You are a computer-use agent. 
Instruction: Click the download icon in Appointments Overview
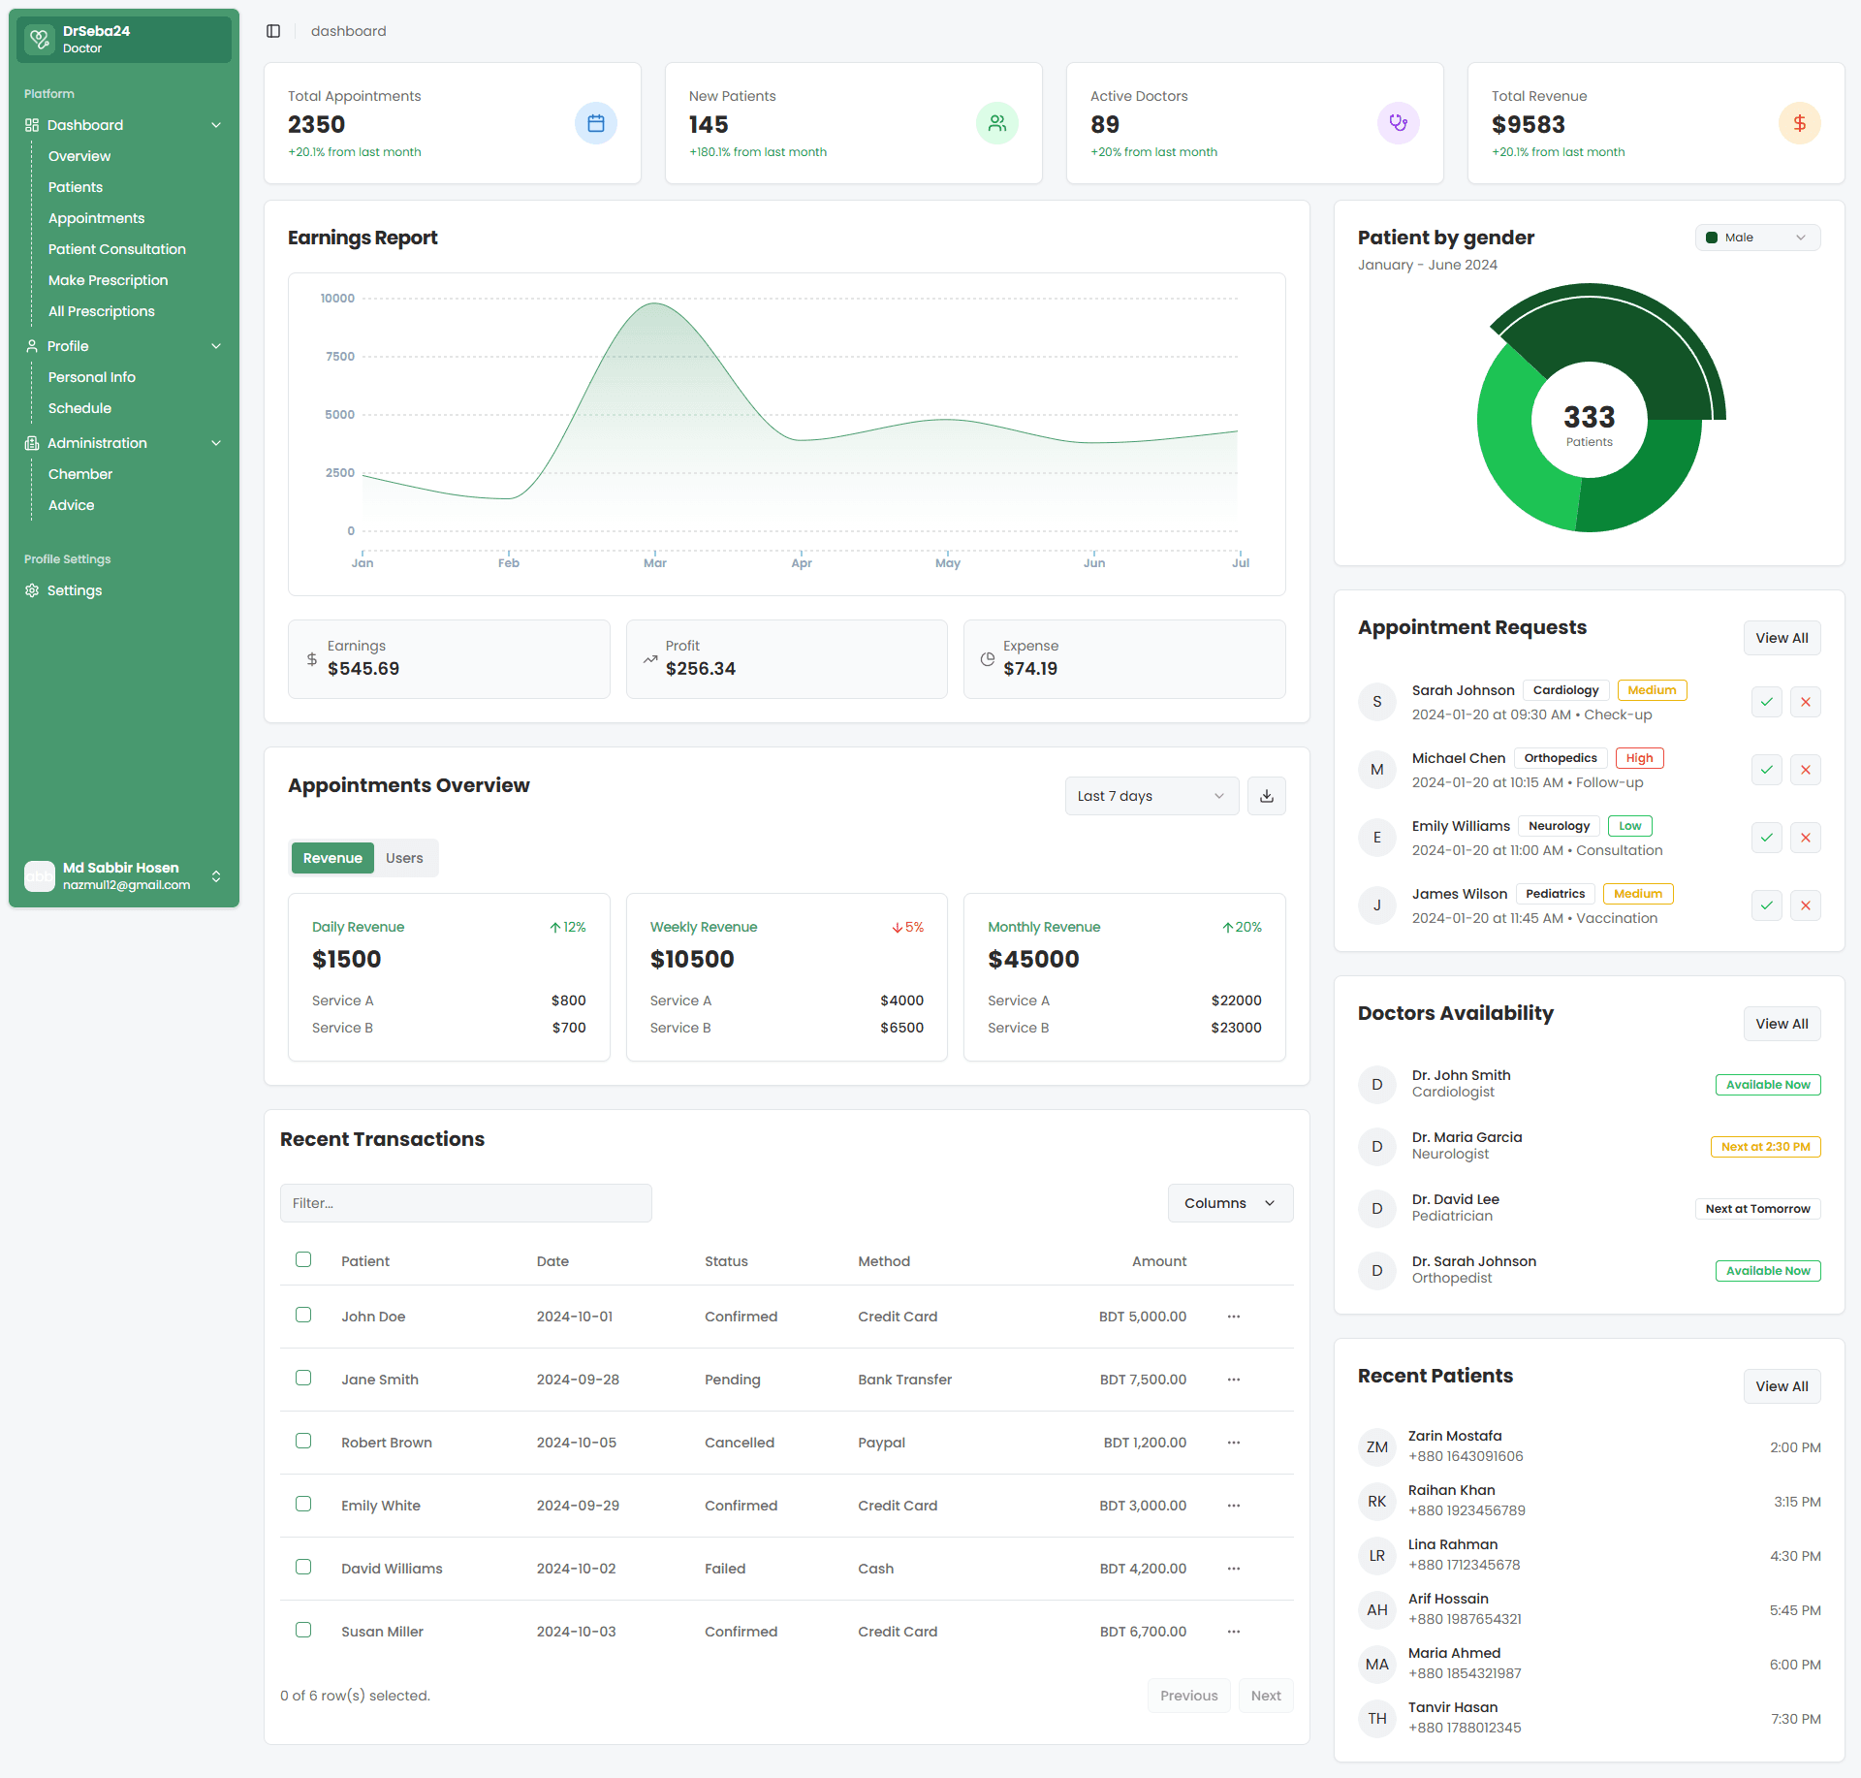coord(1266,795)
